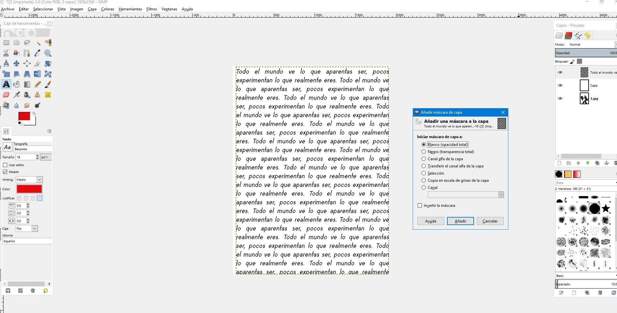Image resolution: width=617 pixels, height=313 pixels.
Task: Open the Hinting Medio dropdown
Action: pos(29,180)
